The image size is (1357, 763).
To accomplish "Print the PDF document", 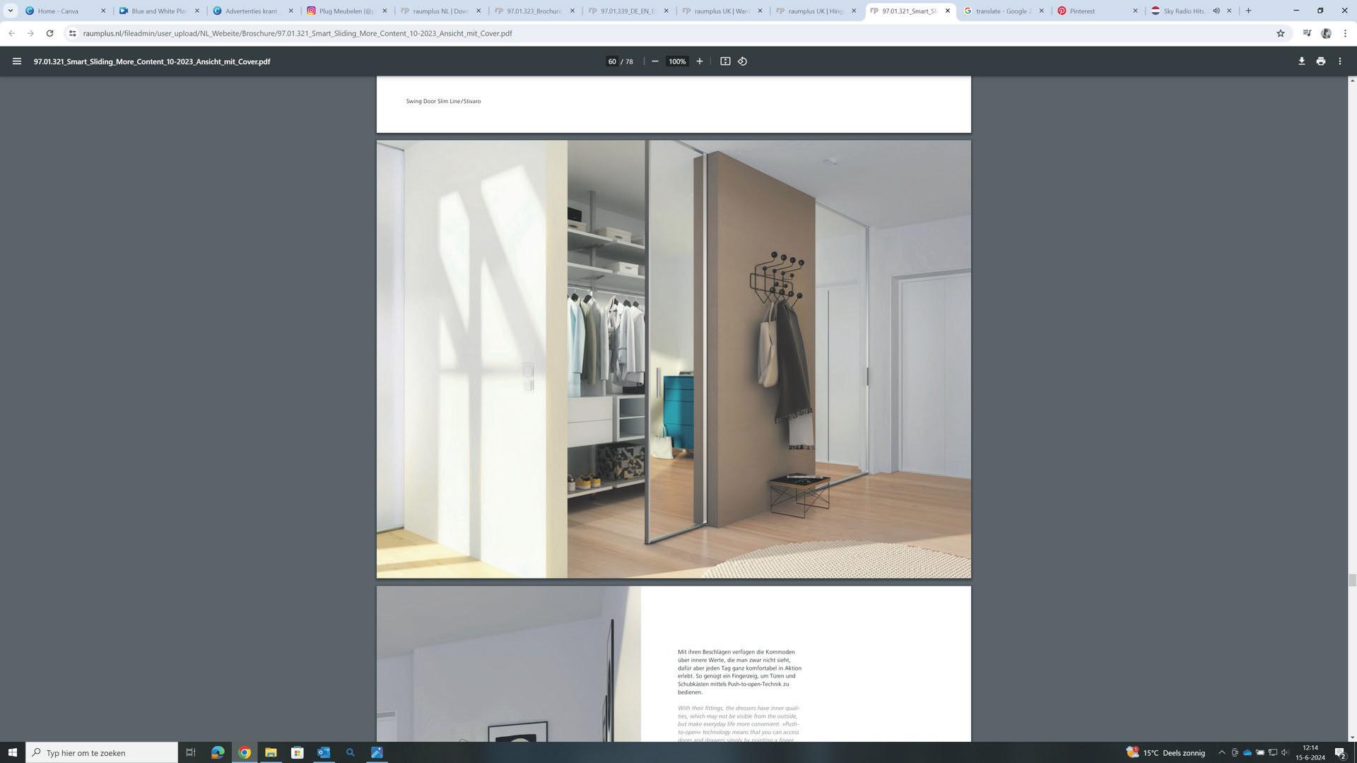I will 1320,61.
